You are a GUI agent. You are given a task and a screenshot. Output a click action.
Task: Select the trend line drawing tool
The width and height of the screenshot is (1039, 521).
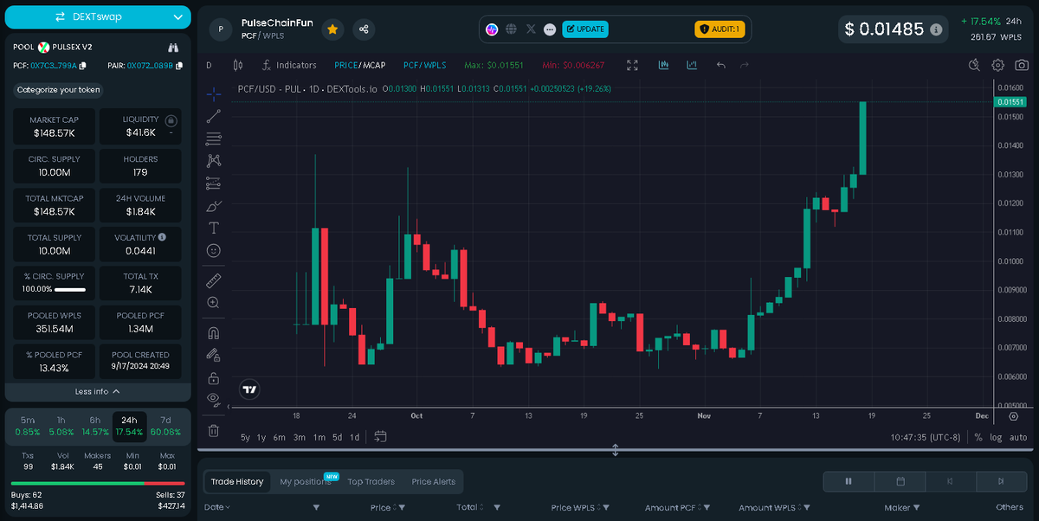tap(214, 116)
